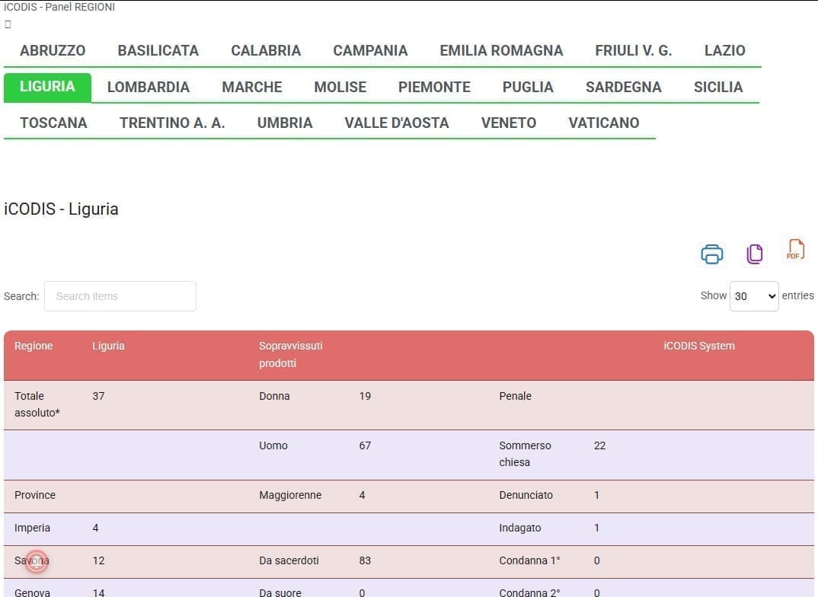This screenshot has width=818, height=597.
Task: Click the Maggiorenne cell
Action: (290, 495)
